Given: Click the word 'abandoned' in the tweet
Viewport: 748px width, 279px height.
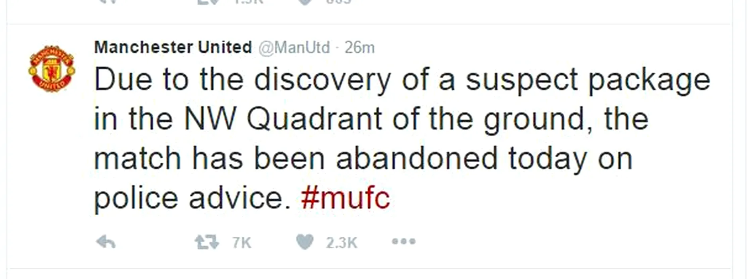Looking at the screenshot, I should pyautogui.click(x=417, y=158).
